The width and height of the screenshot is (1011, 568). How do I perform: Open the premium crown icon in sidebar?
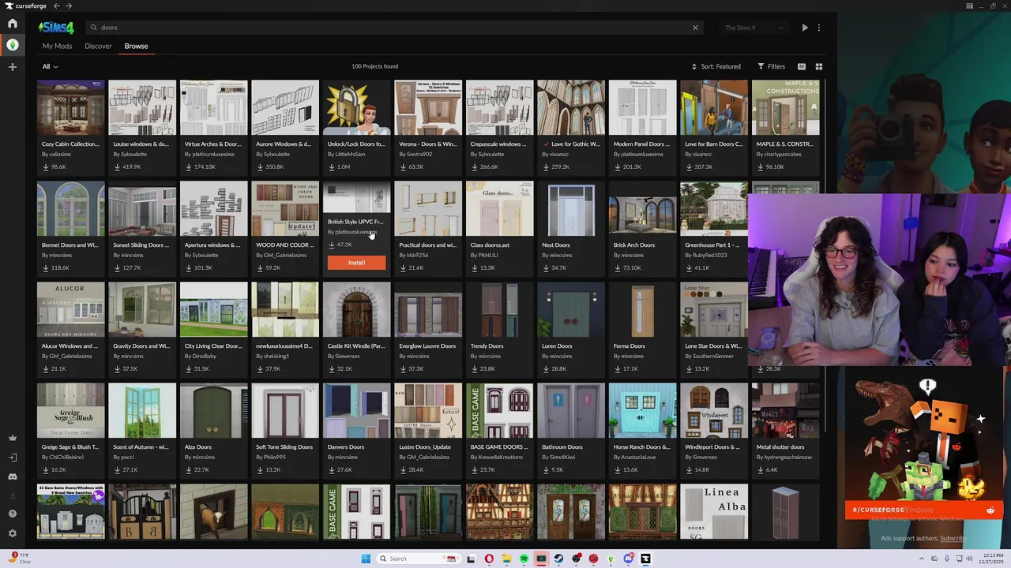coord(13,438)
